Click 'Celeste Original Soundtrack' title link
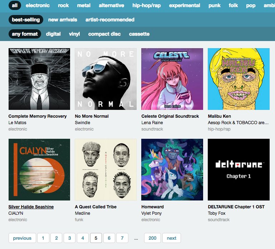This screenshot has height=249, width=275. coord(170,116)
